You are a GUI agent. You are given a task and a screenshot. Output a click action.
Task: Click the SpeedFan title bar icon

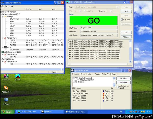pyautogui.click(x=72, y=70)
